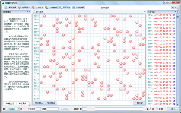
Task: Switch to the 中奖号码 tab
Action: (39, 12)
